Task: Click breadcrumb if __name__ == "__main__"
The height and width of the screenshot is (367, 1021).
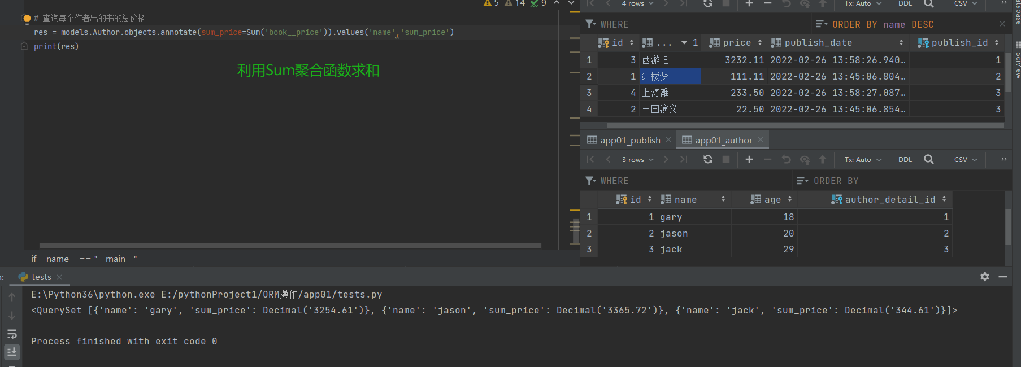Action: (x=84, y=259)
